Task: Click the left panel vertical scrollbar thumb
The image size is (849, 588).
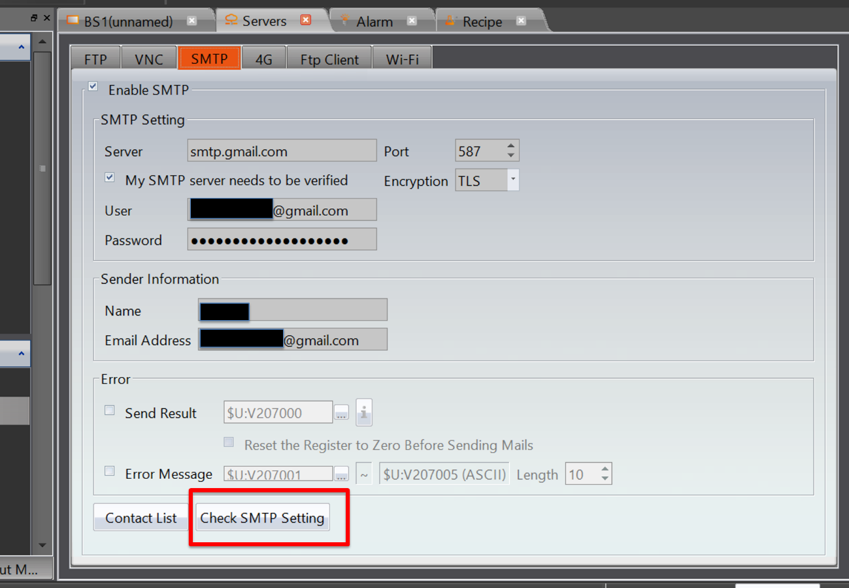Action: coord(42,169)
